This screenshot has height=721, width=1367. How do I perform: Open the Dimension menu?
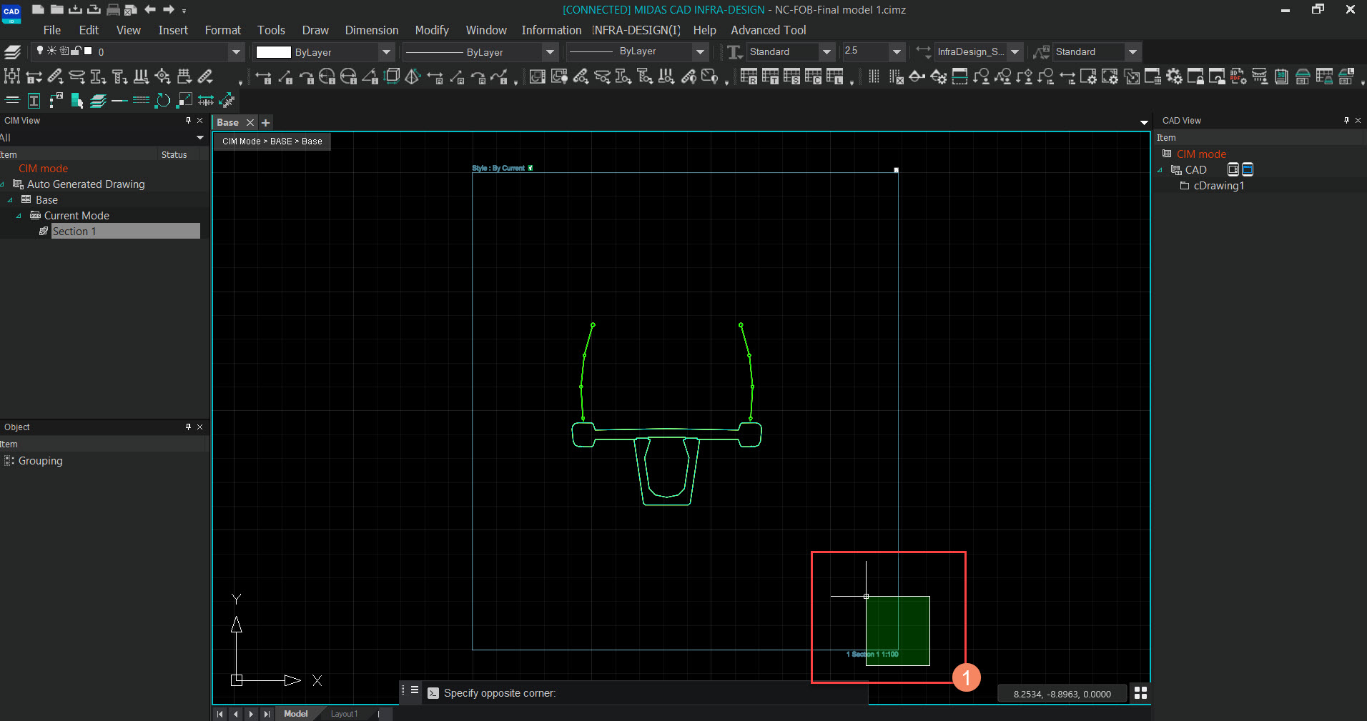372,30
